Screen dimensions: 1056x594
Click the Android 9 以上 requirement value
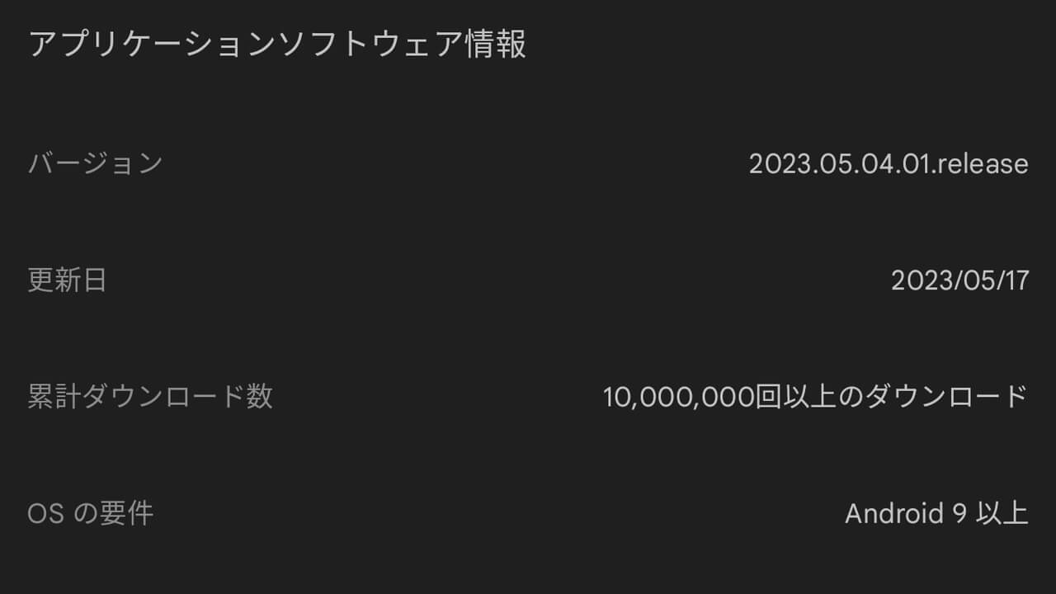936,514
